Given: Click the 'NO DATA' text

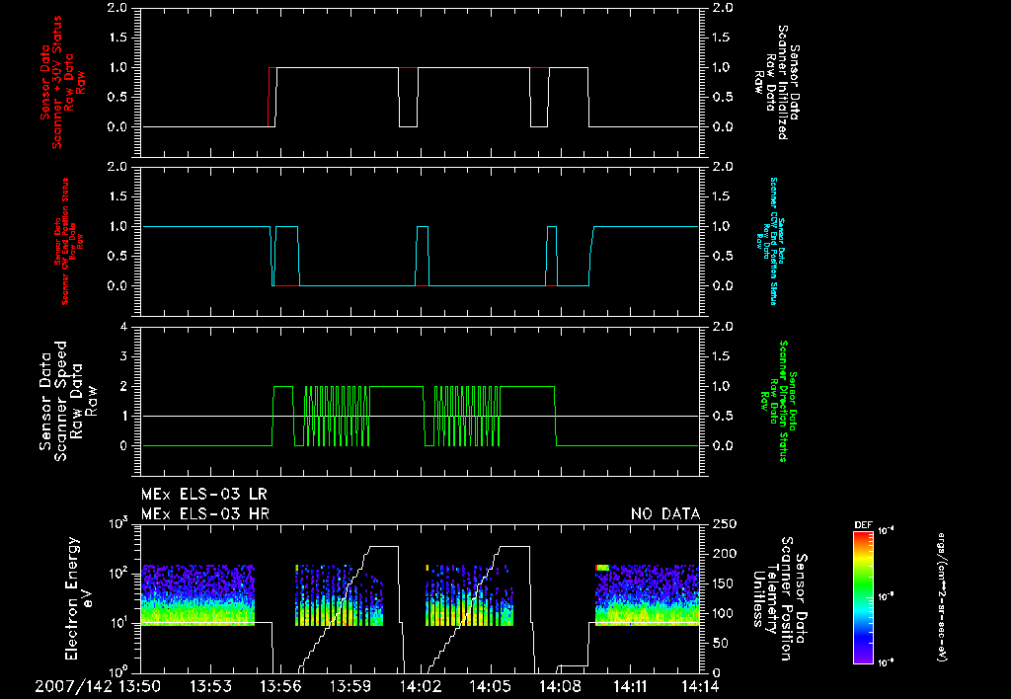Looking at the screenshot, I should [664, 514].
